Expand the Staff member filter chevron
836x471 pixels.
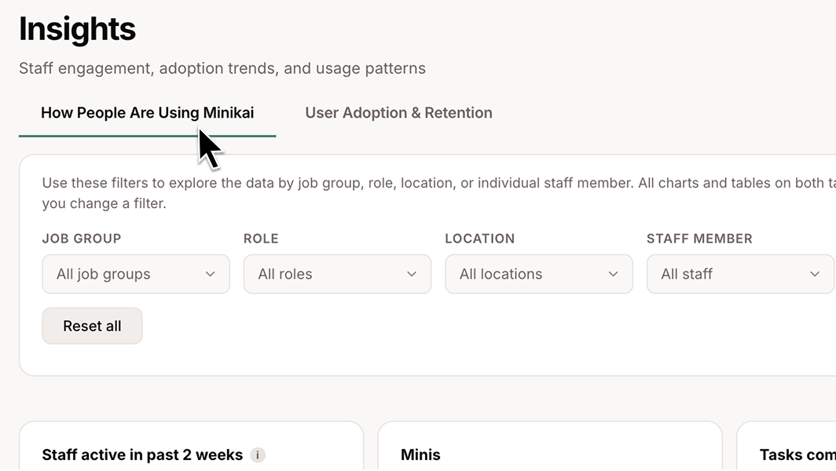(x=814, y=274)
